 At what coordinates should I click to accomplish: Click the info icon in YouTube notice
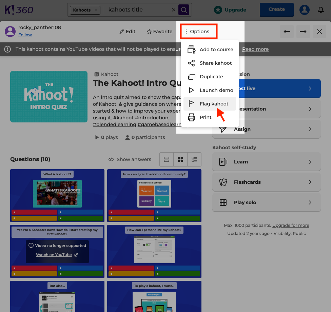pos(7,49)
